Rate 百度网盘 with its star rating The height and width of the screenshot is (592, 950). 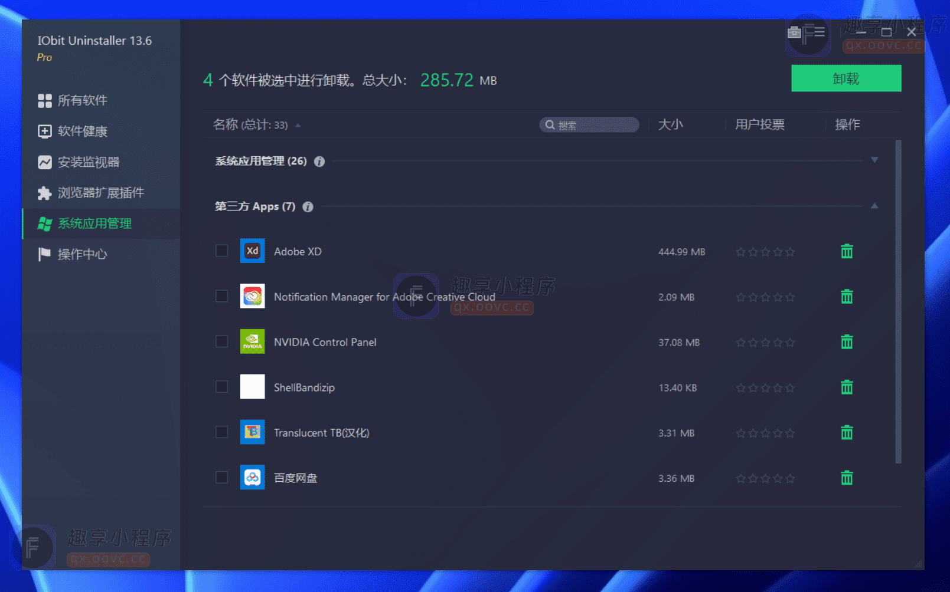(x=765, y=478)
